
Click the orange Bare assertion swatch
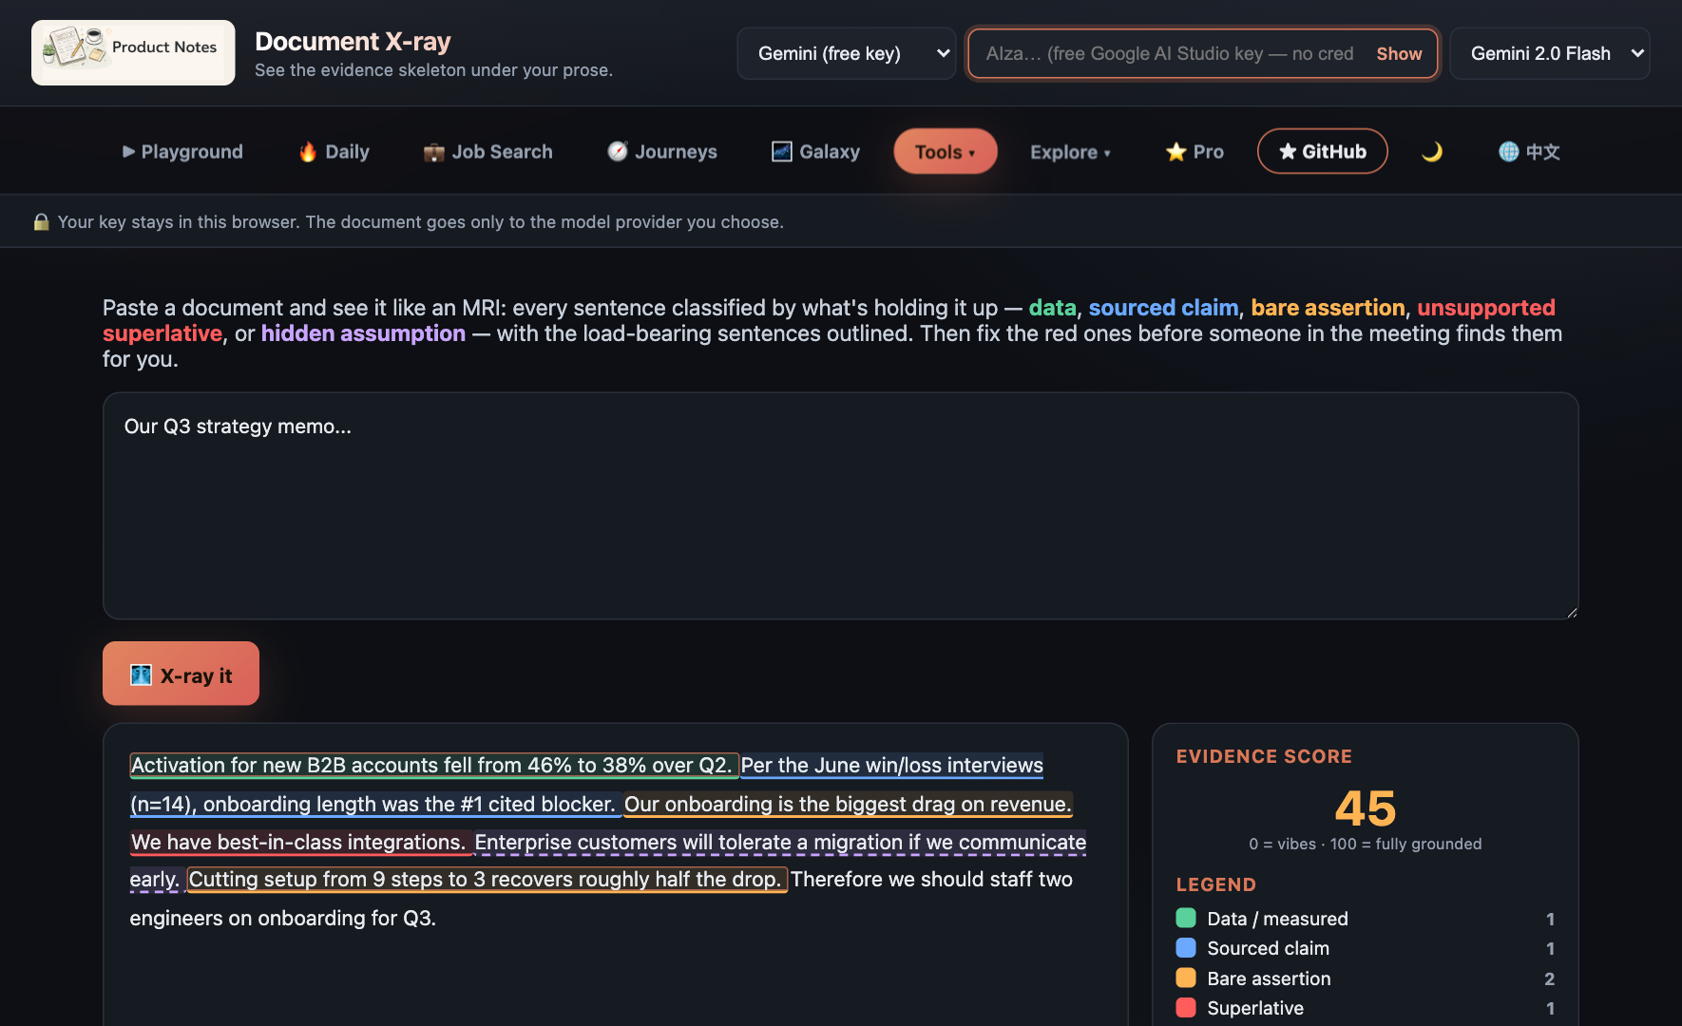1186,978
